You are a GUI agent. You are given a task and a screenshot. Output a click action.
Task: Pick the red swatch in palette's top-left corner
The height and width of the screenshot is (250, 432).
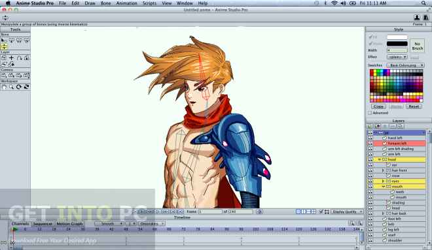(372, 71)
